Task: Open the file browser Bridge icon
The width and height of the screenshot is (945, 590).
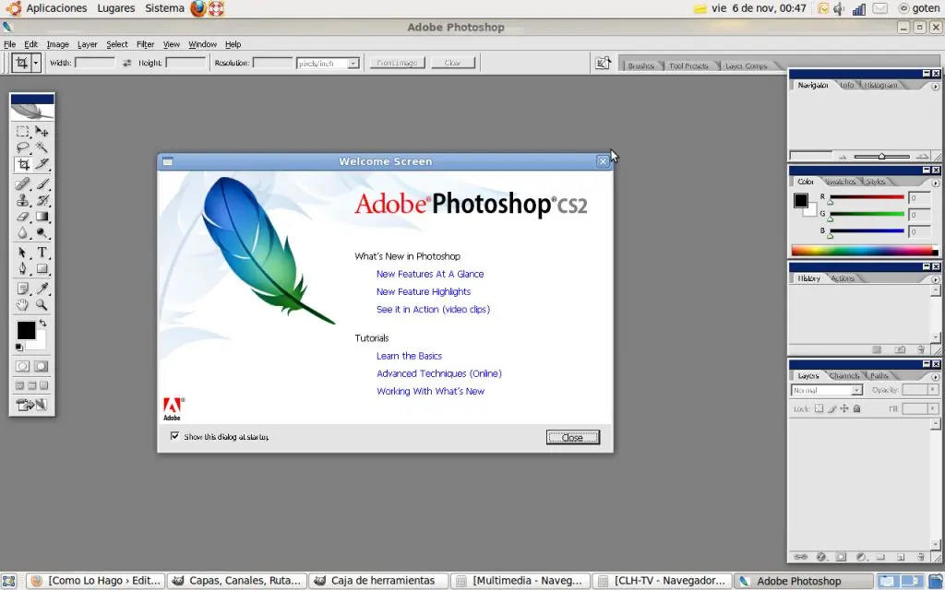Action: (x=603, y=64)
